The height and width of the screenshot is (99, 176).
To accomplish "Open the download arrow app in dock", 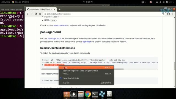I will click(74, 94).
